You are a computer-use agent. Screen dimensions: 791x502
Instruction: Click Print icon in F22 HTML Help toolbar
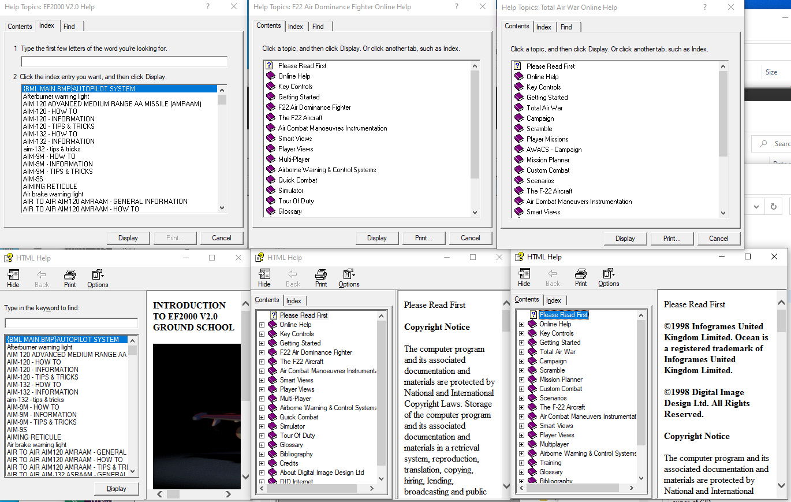point(321,274)
